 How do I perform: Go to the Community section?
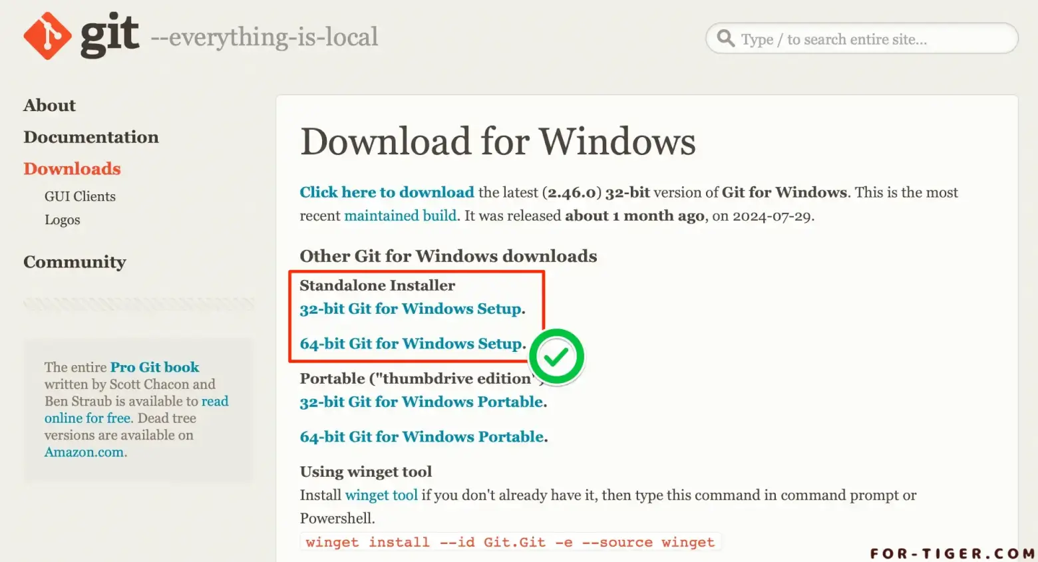point(75,262)
